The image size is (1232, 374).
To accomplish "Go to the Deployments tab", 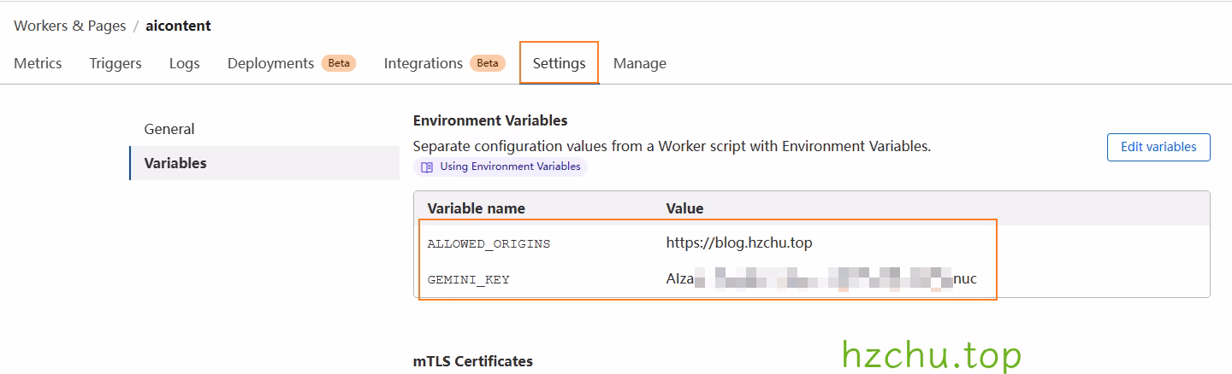I will (270, 63).
